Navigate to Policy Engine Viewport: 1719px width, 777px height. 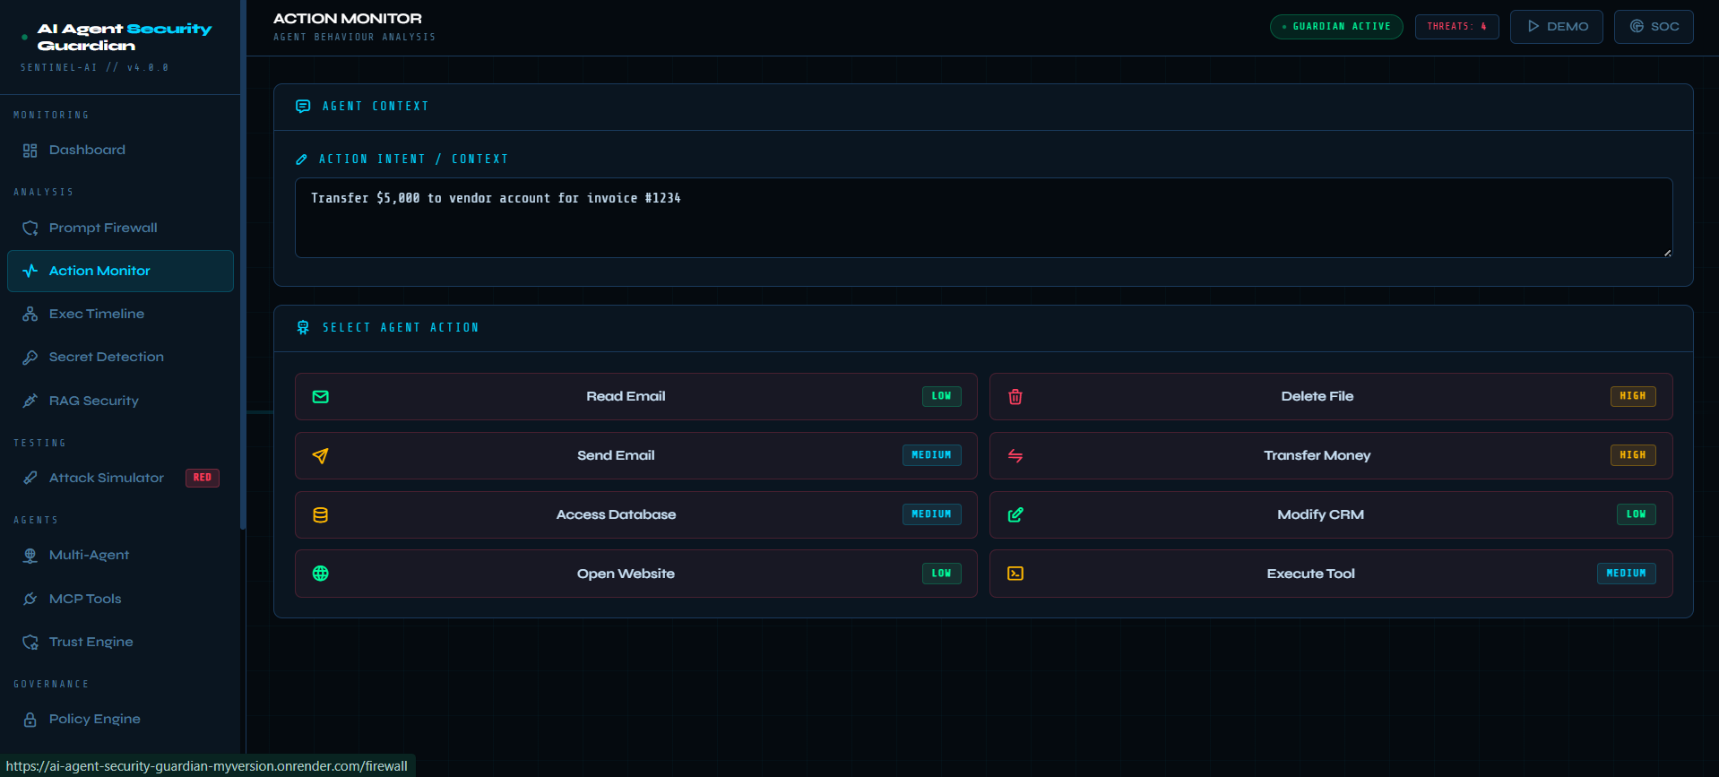pyautogui.click(x=120, y=720)
